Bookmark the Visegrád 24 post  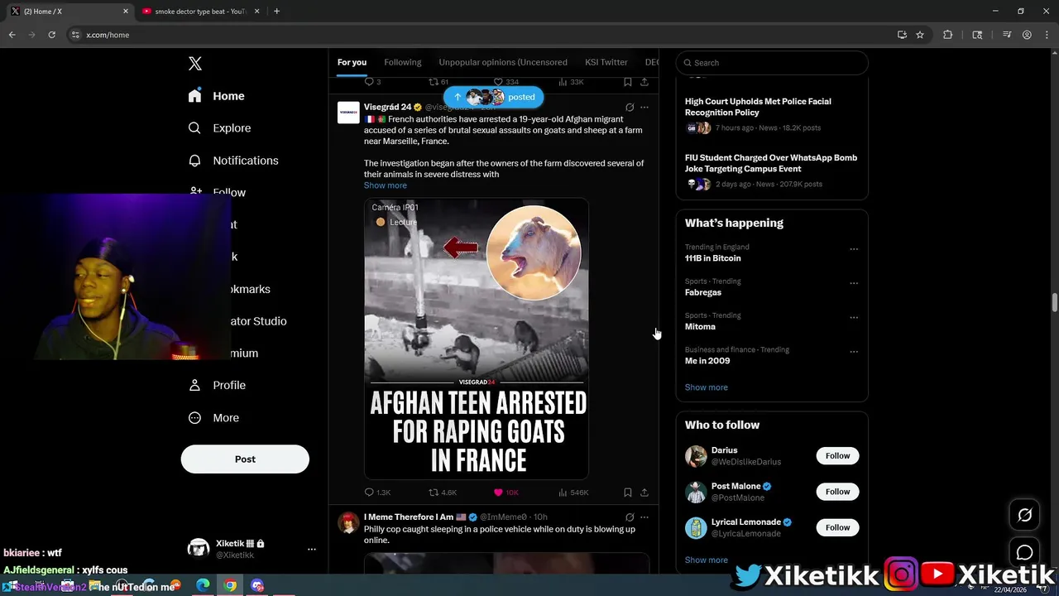628,493
